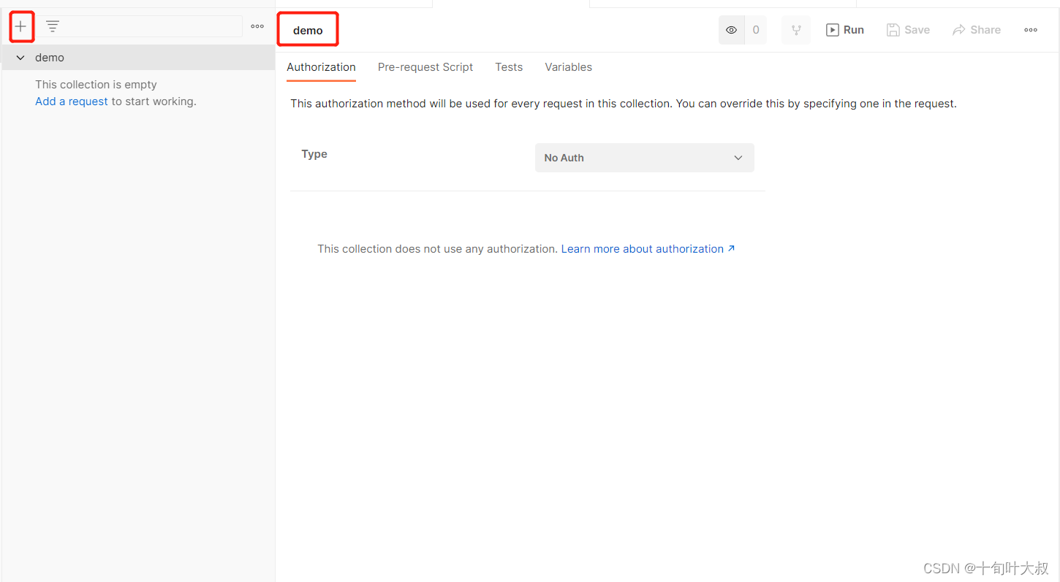Open Learn more about authorization link
Image resolution: width=1060 pixels, height=582 pixels.
click(648, 249)
